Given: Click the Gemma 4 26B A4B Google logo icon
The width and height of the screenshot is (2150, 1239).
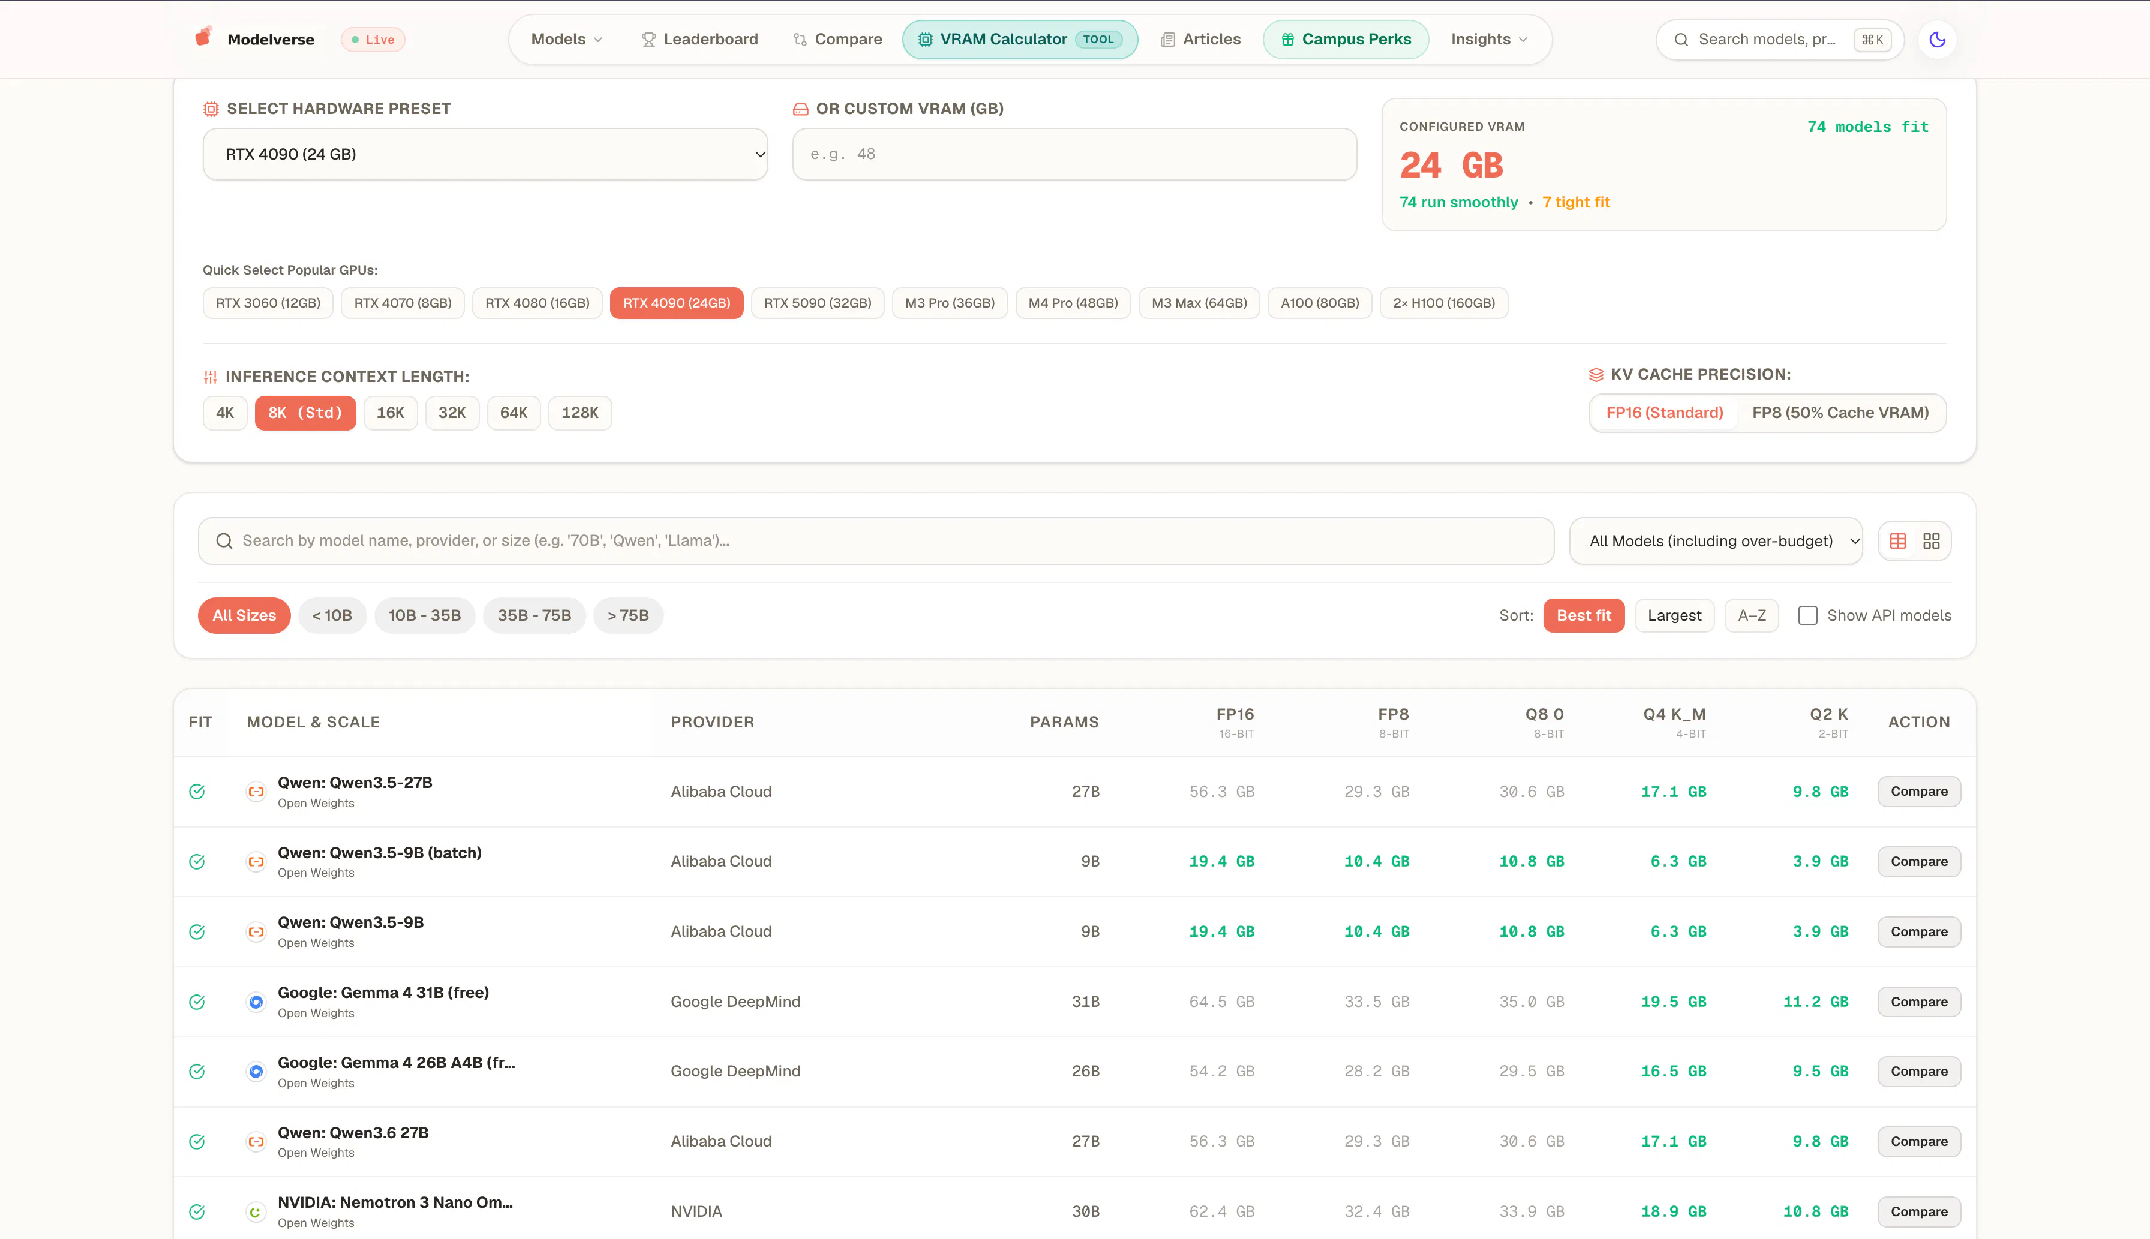Looking at the screenshot, I should pyautogui.click(x=256, y=1071).
